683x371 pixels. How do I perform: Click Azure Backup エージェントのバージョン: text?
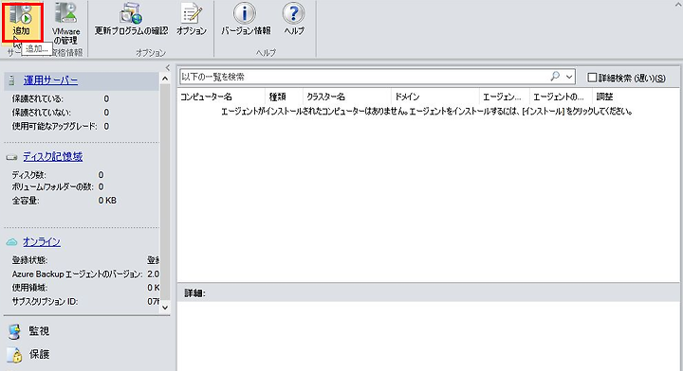(x=77, y=274)
